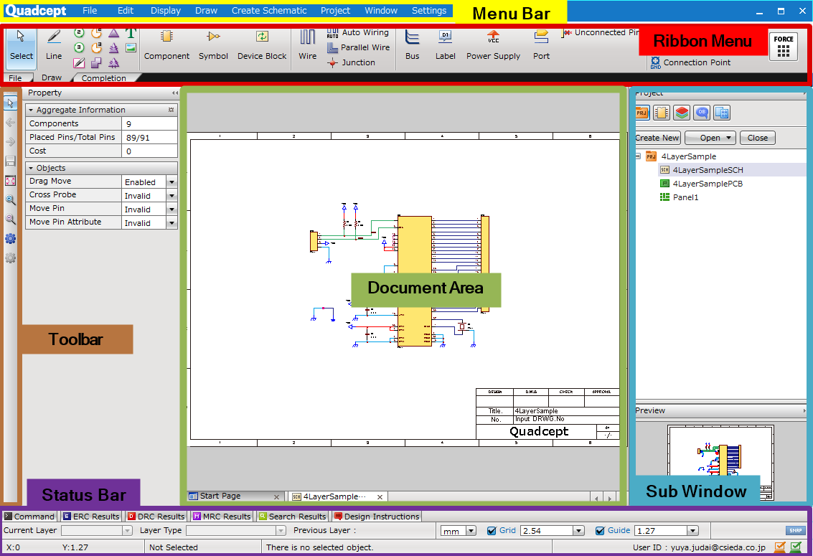The width and height of the screenshot is (813, 556).
Task: Click the Save icon in the left toolbar
Action: pos(10,161)
